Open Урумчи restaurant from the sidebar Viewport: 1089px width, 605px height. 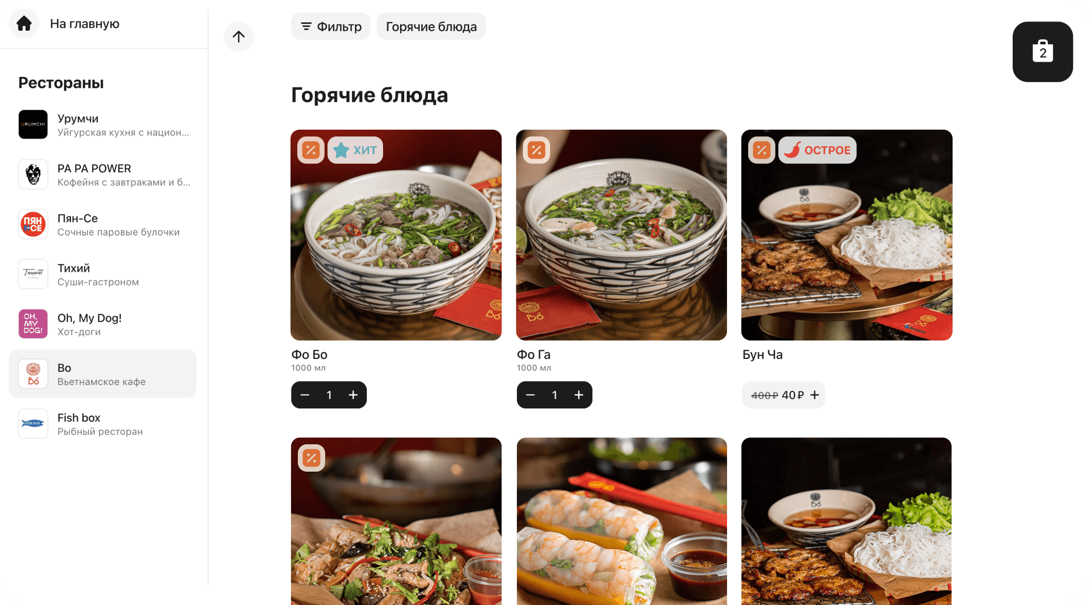(103, 125)
